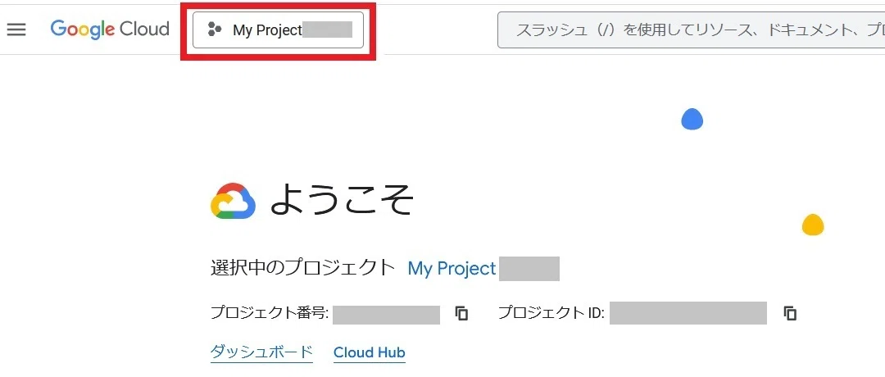Click the grayed project number value
The height and width of the screenshot is (377, 885).
click(386, 313)
